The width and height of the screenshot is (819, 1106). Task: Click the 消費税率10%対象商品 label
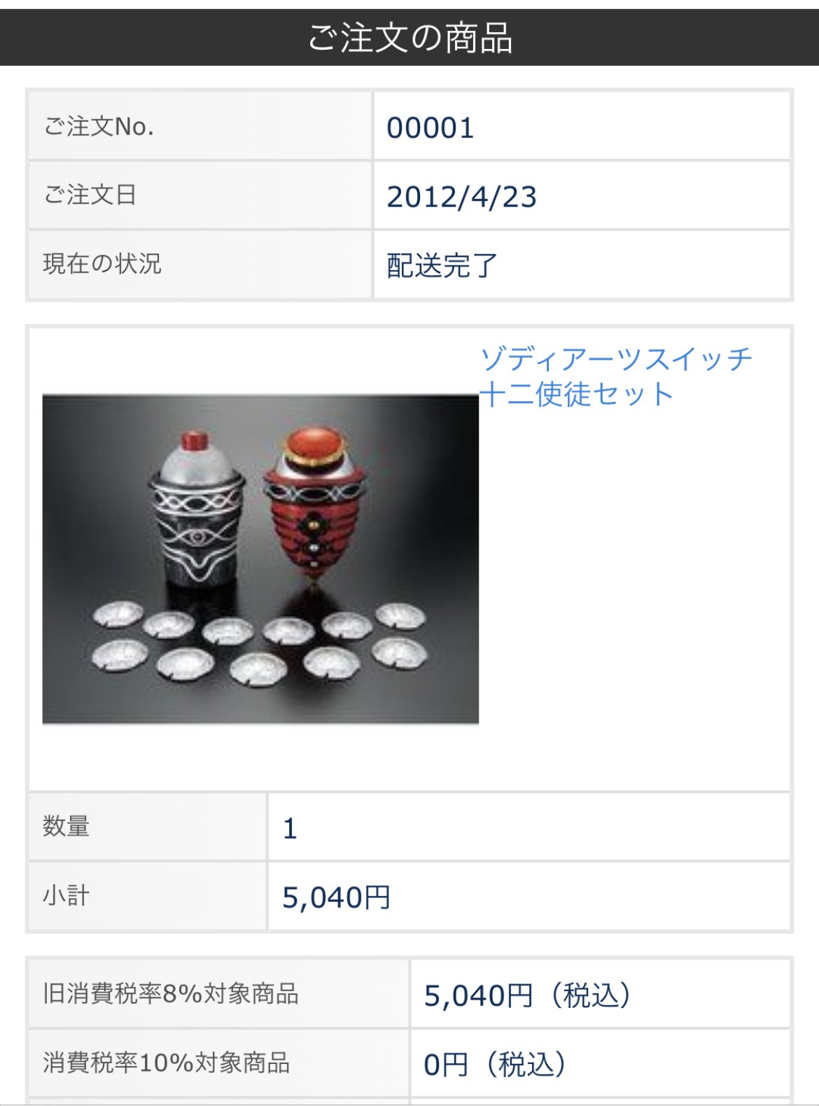pyautogui.click(x=167, y=1063)
